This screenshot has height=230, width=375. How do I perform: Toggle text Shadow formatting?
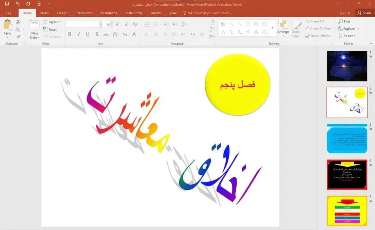pyautogui.click(x=97, y=34)
